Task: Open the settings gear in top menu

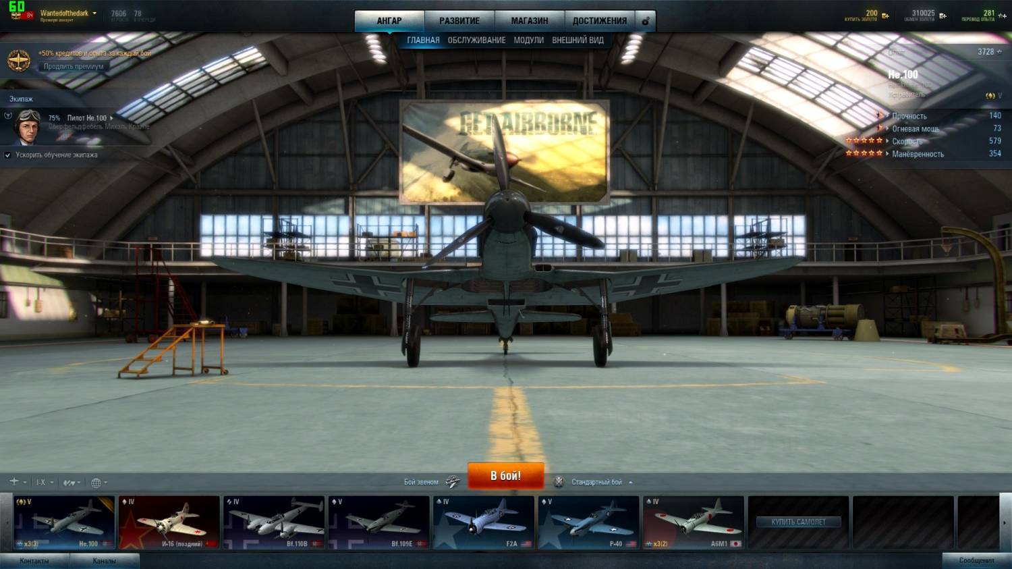Action: tap(646, 21)
